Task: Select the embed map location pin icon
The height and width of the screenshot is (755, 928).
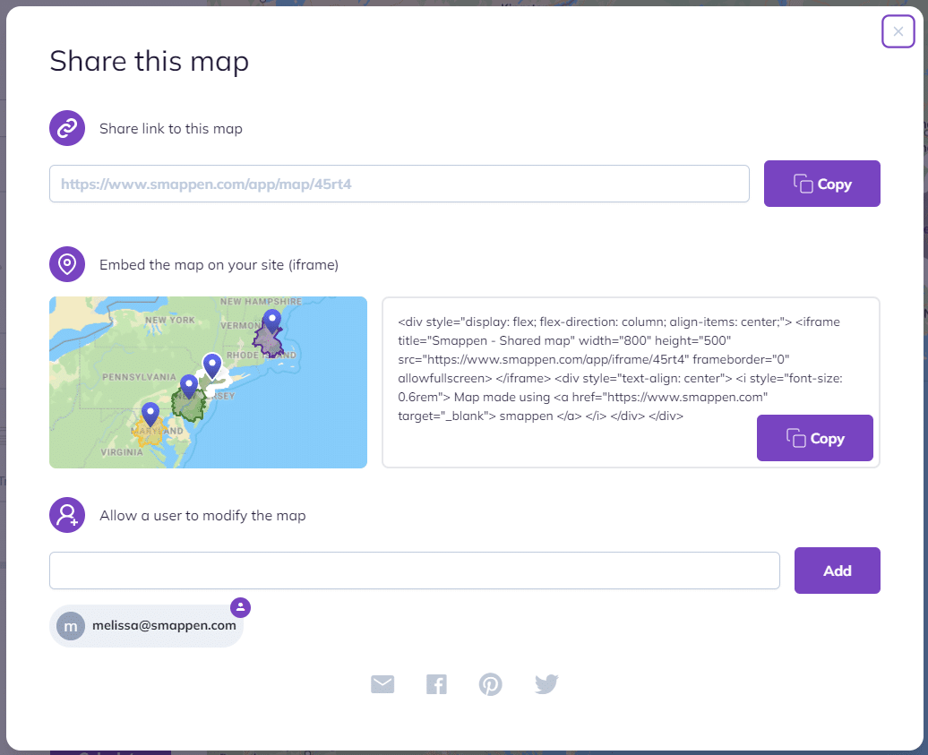Action: (67, 264)
